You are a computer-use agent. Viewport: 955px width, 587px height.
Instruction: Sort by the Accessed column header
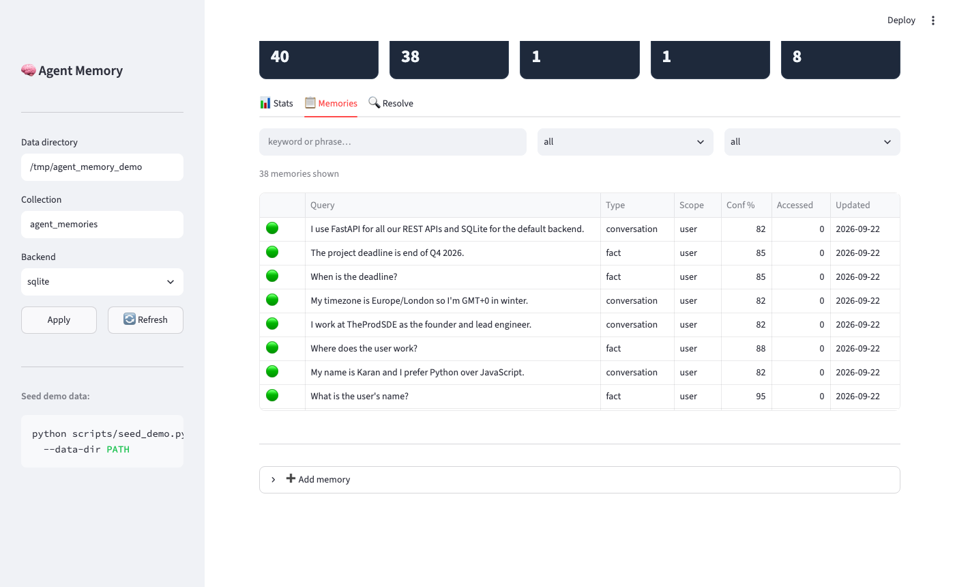(801, 205)
